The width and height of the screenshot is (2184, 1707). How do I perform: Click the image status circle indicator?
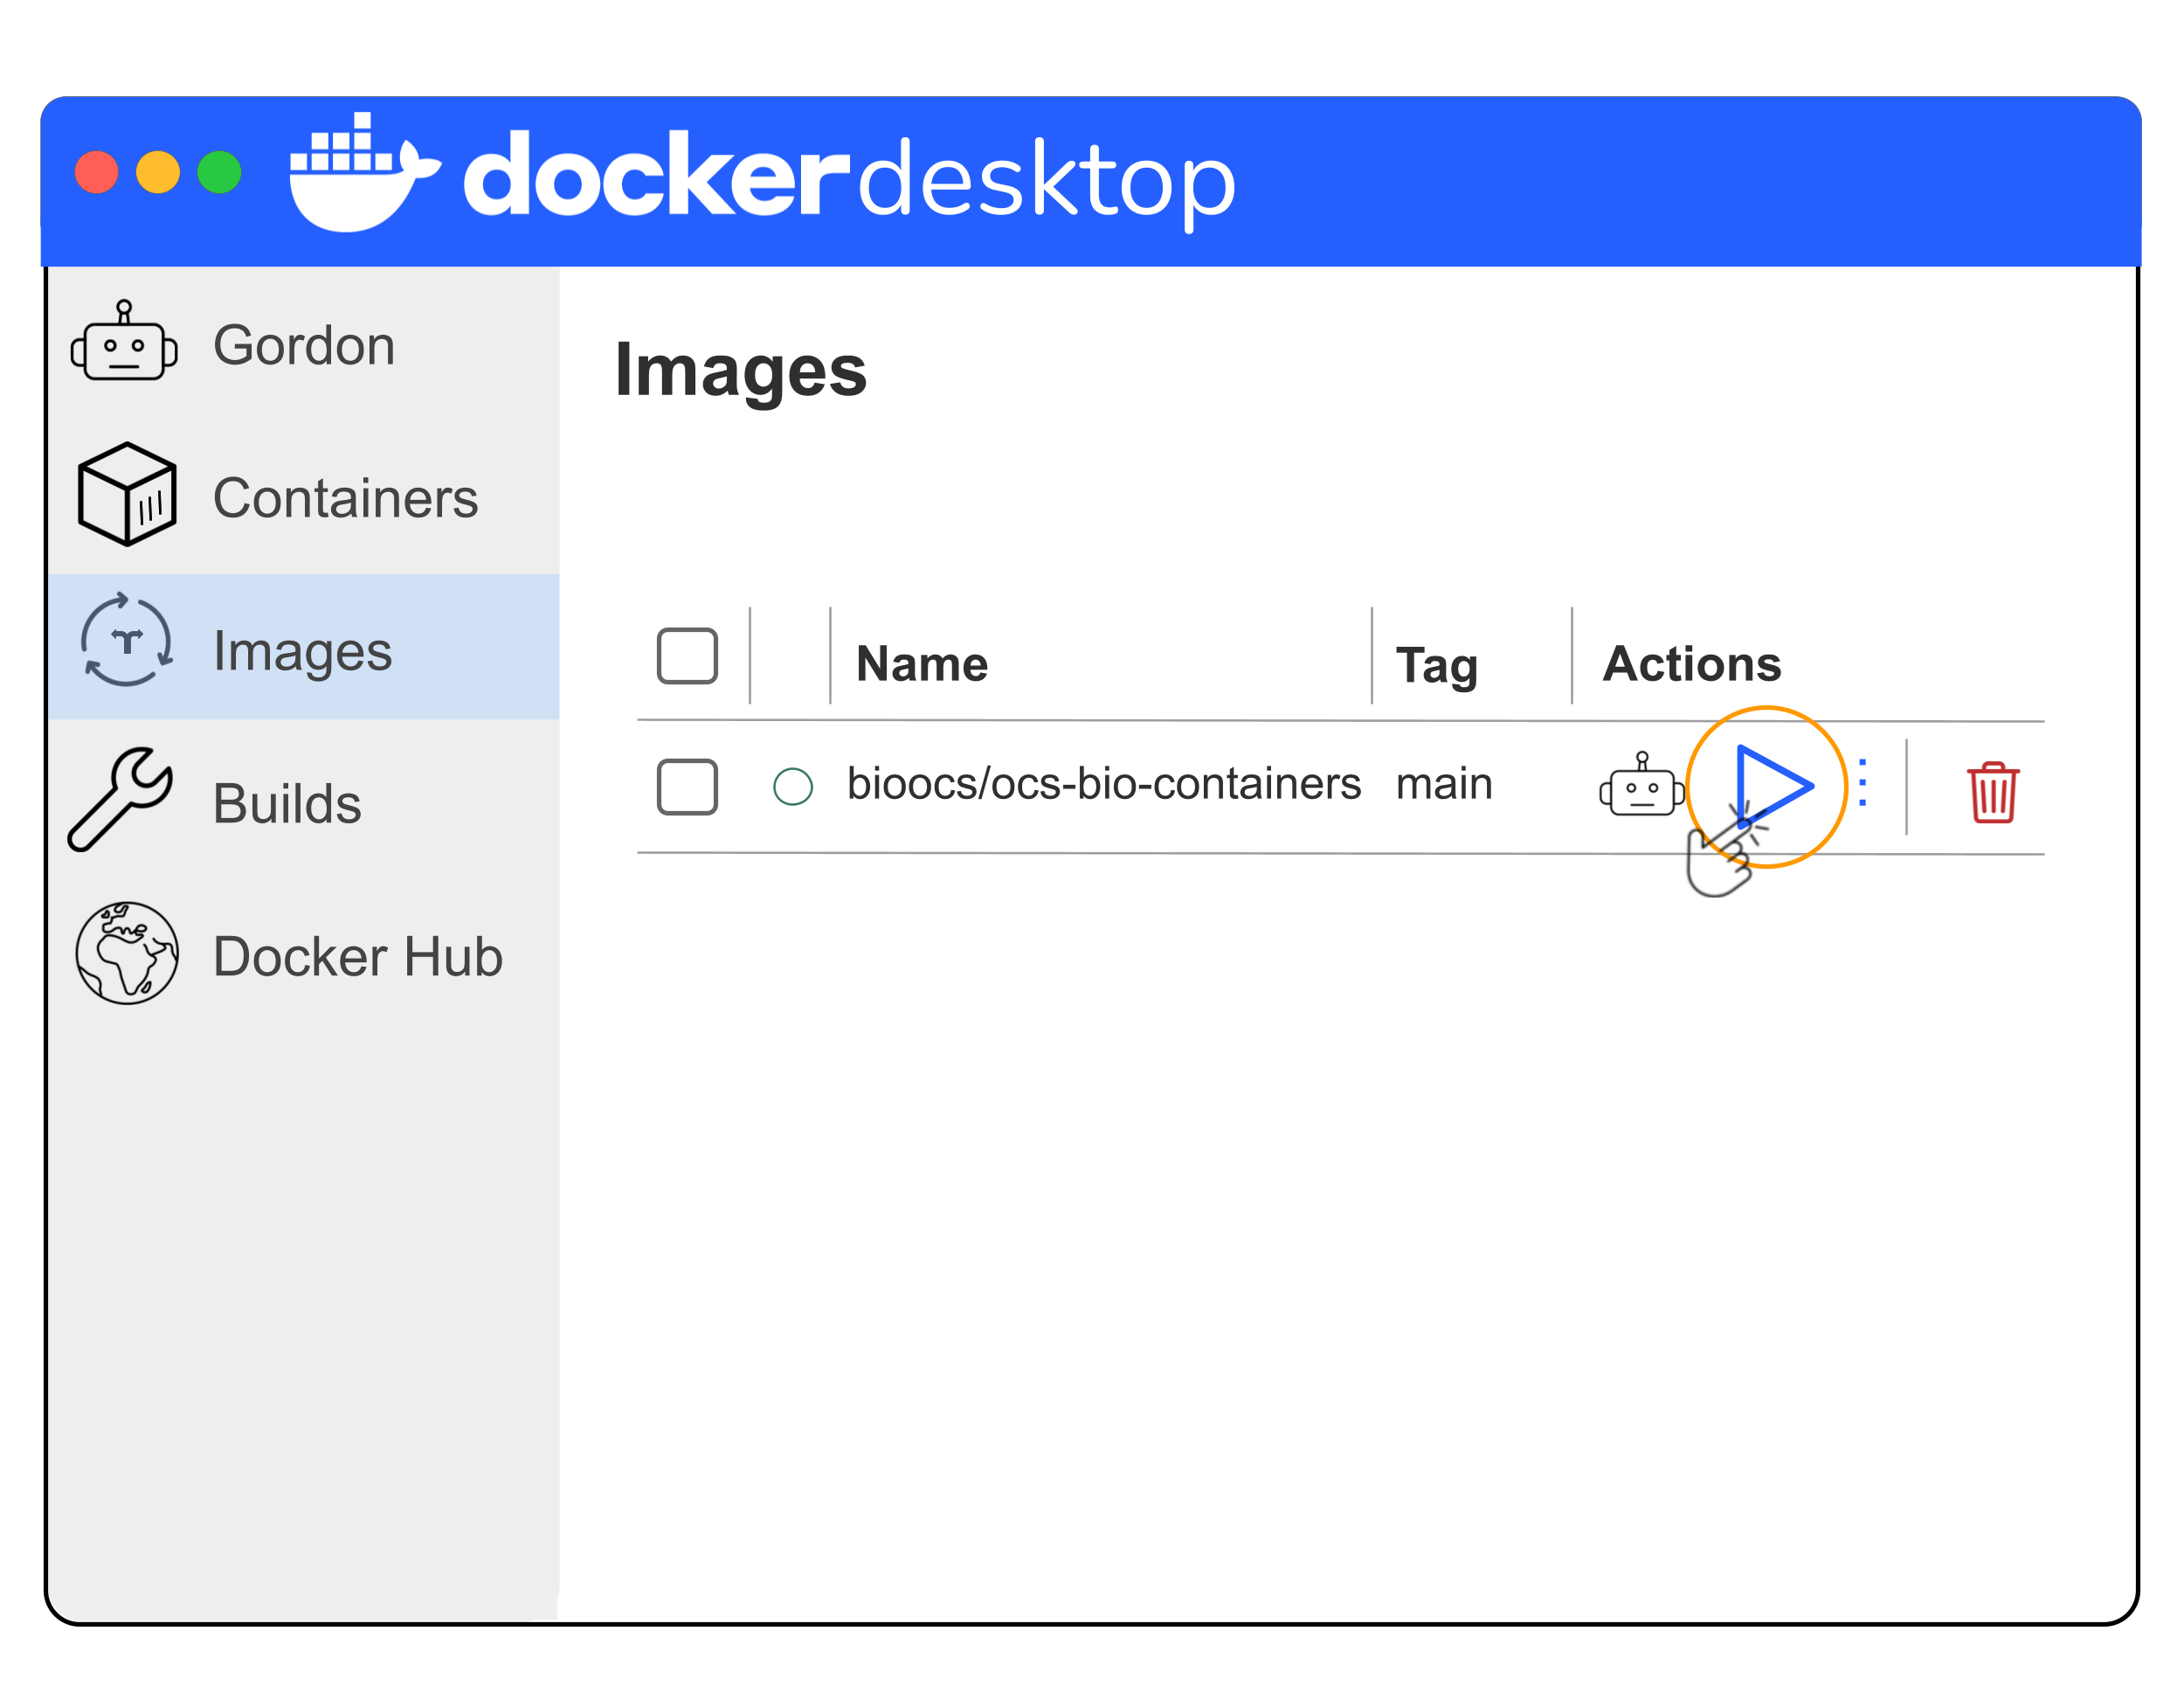click(x=793, y=787)
